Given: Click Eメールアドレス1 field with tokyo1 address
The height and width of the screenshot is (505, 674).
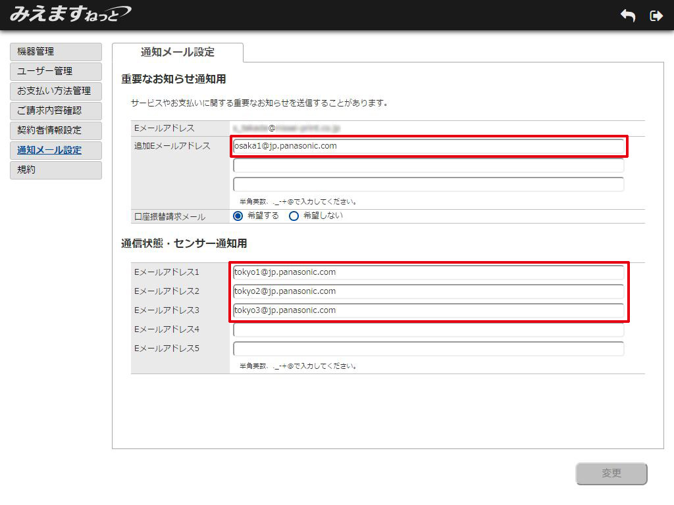Looking at the screenshot, I should tap(428, 272).
